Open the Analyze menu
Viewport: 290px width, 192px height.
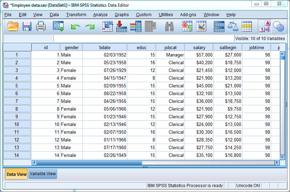[x=100, y=15]
